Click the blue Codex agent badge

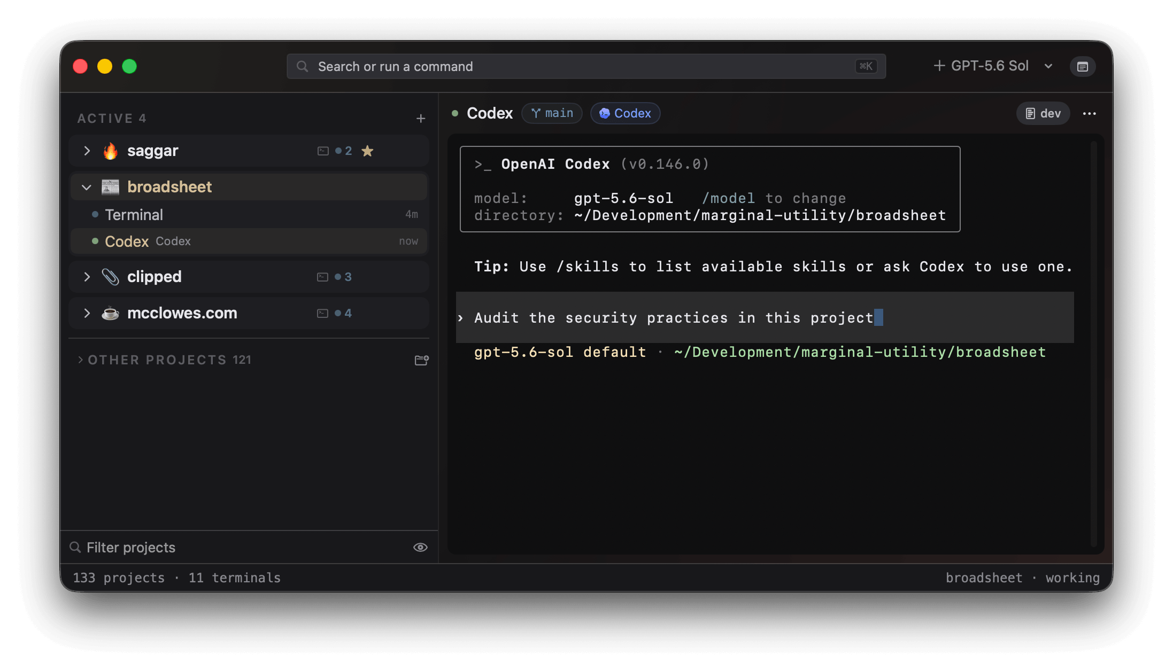pyautogui.click(x=625, y=113)
